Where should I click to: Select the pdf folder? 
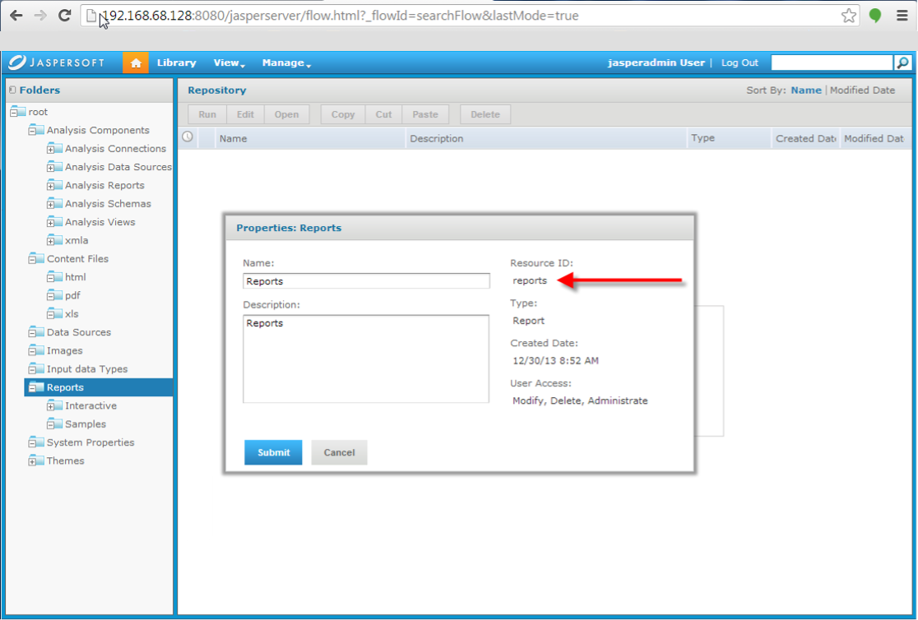click(72, 296)
